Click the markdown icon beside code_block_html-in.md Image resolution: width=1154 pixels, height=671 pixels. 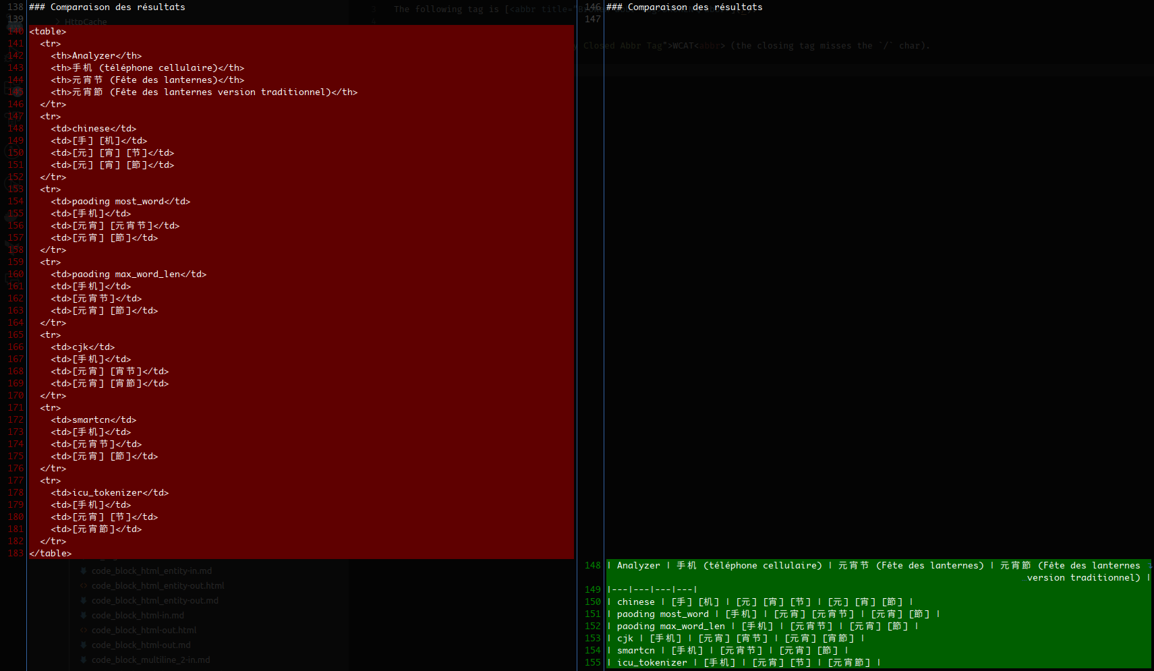pyautogui.click(x=84, y=616)
